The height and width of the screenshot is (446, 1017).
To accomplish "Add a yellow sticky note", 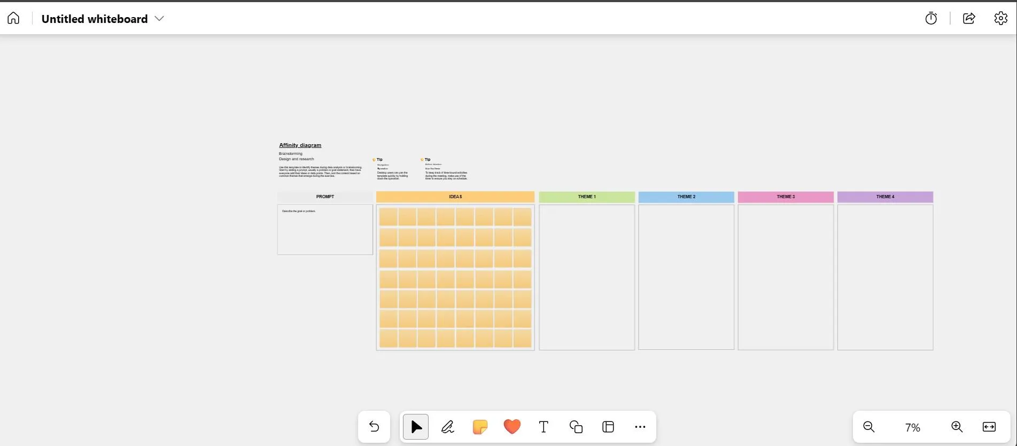I will pos(480,427).
